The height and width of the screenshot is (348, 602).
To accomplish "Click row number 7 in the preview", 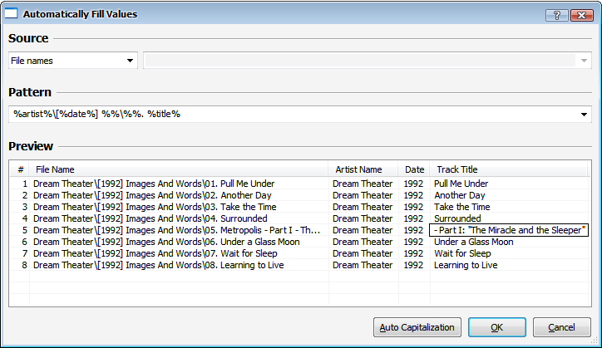I will click(x=25, y=253).
